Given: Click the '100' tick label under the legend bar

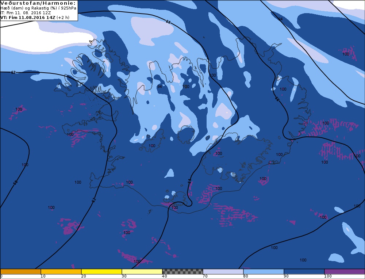Looking at the screenshot, I should pos(328,276).
